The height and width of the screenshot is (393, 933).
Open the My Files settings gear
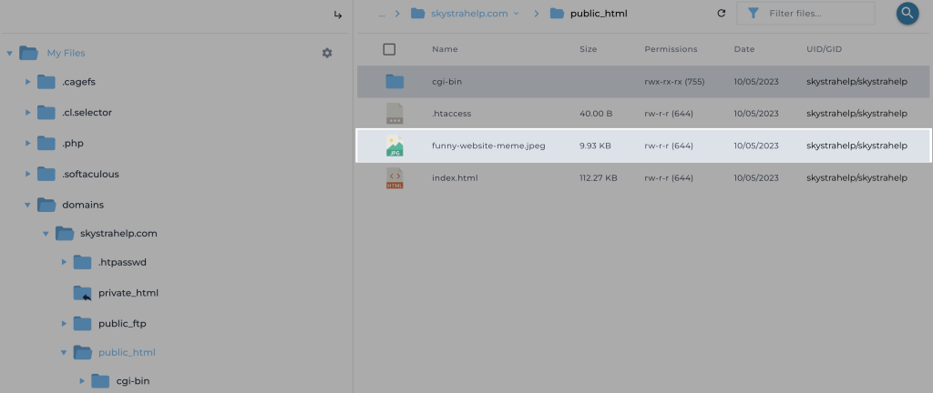327,53
